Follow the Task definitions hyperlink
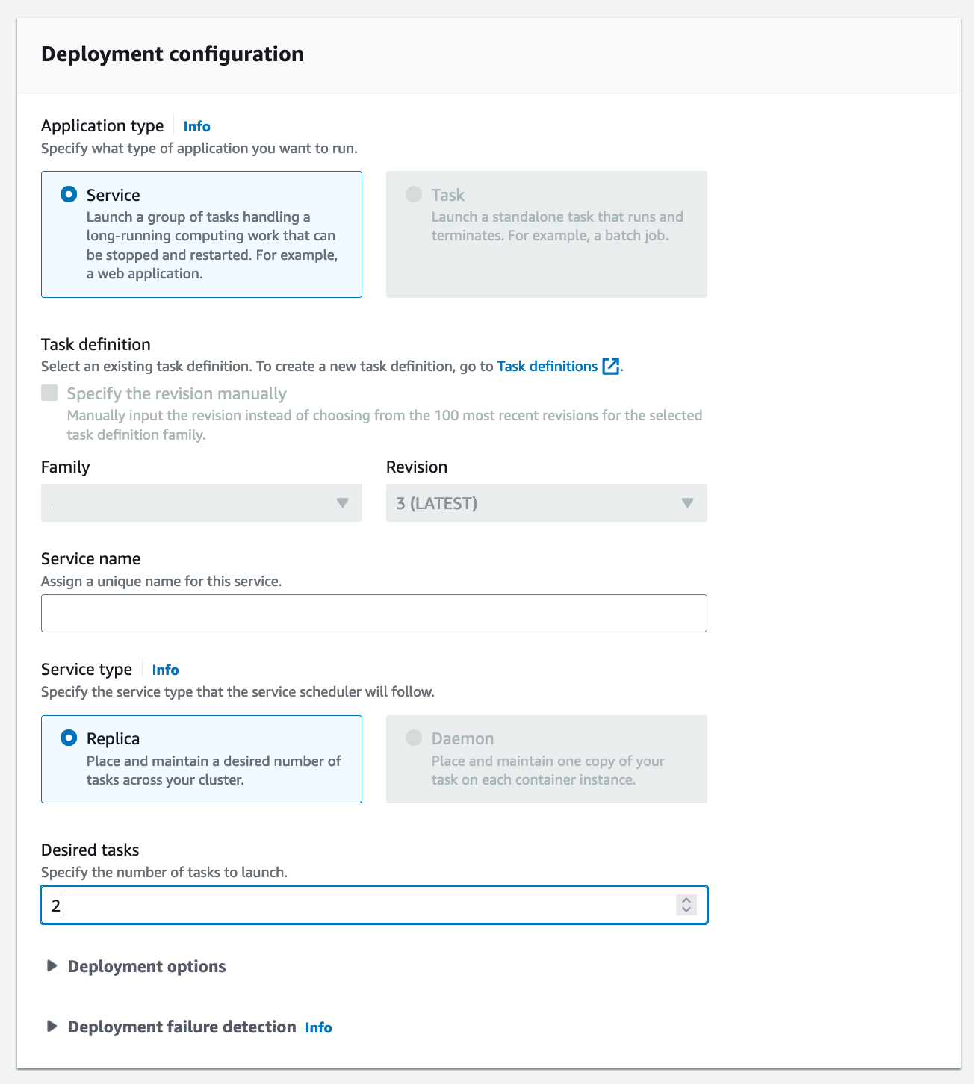The image size is (974, 1084). pos(547,367)
